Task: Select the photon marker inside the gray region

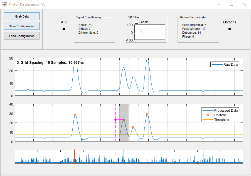Action: tap(124, 120)
